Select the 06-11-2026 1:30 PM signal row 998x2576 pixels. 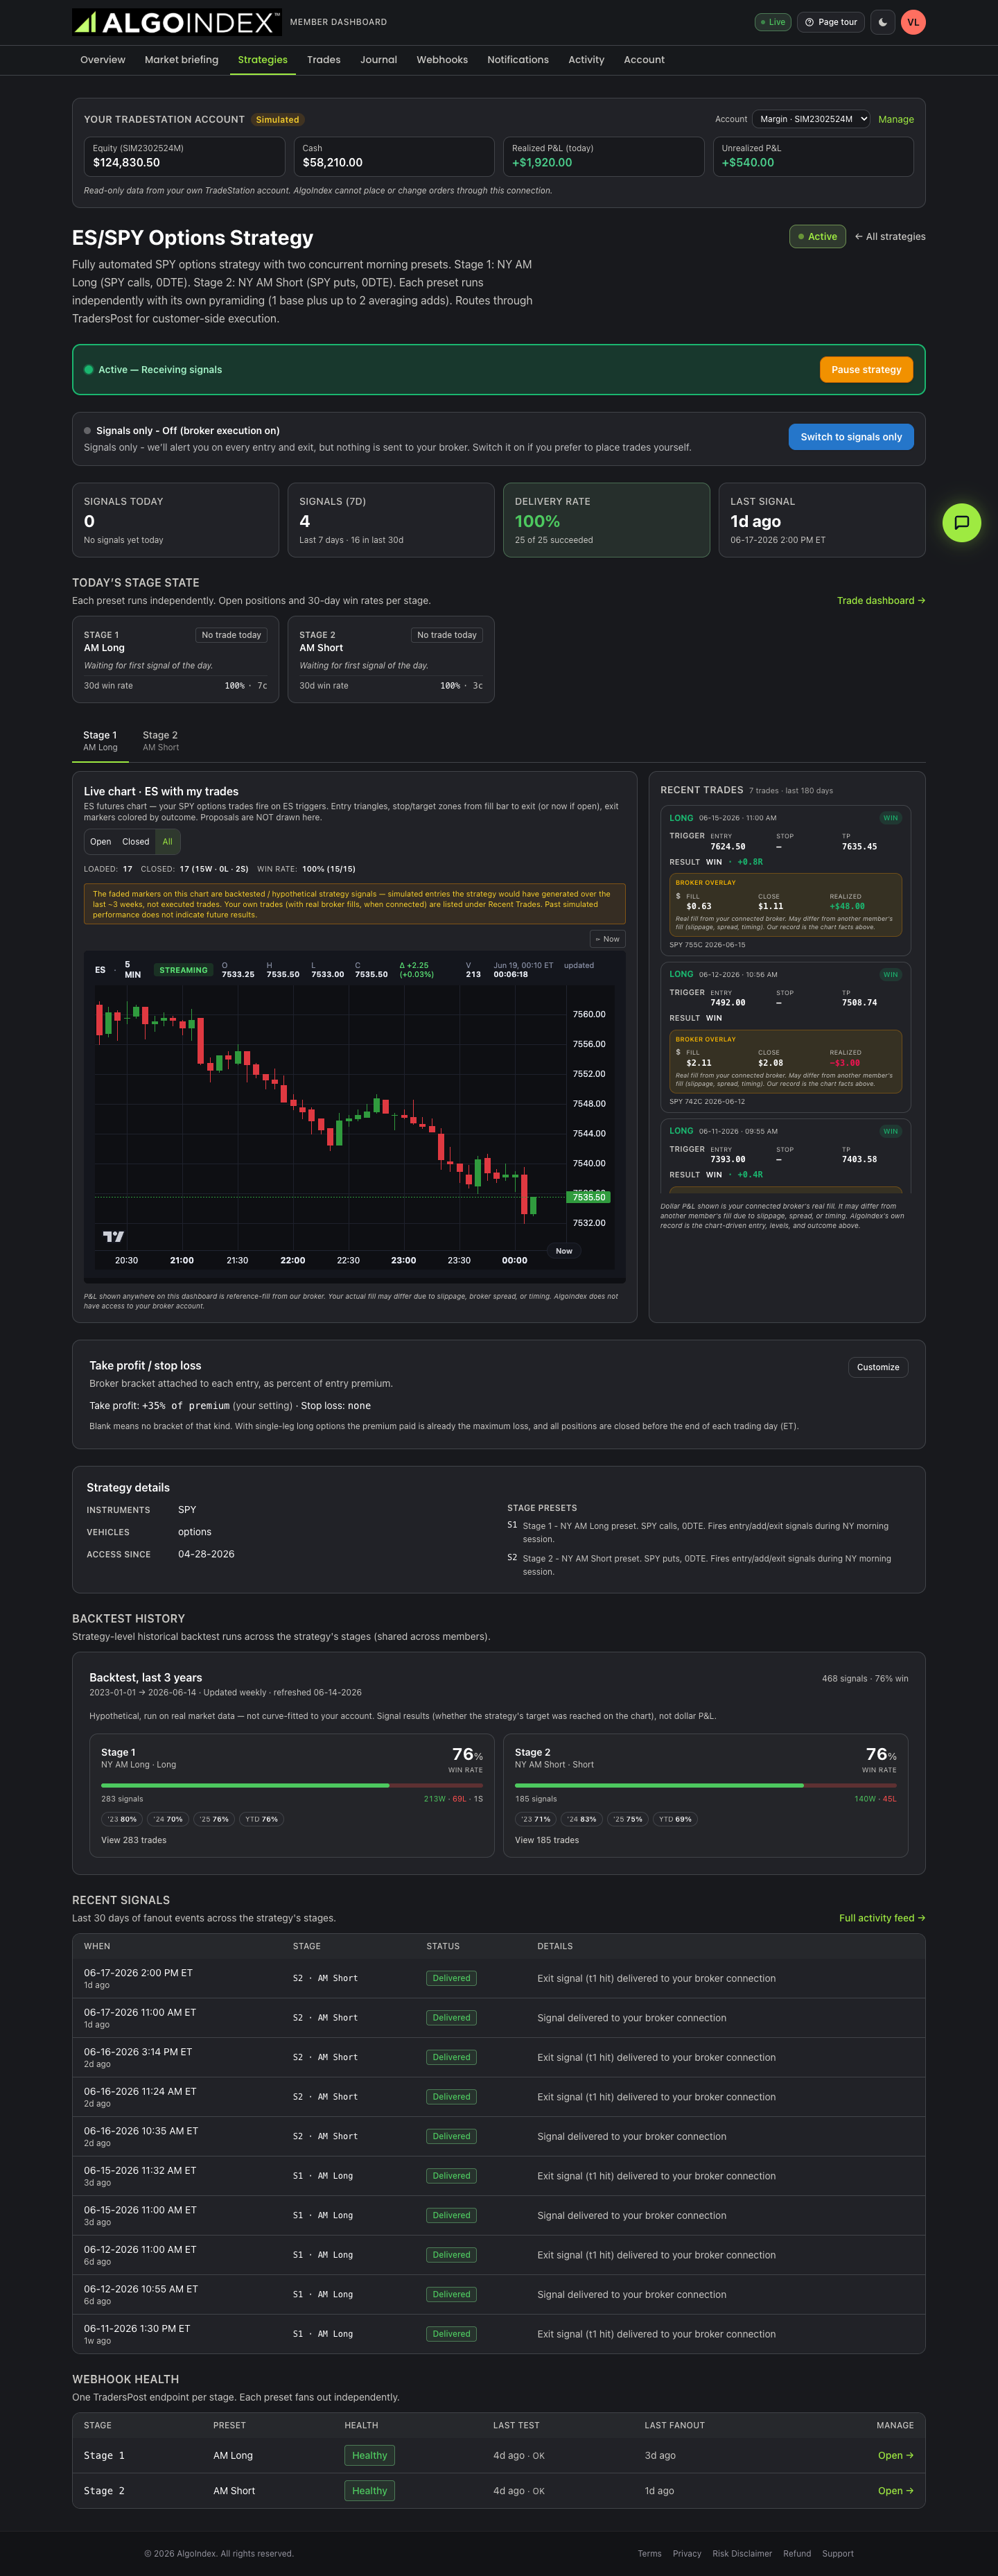(498, 2334)
